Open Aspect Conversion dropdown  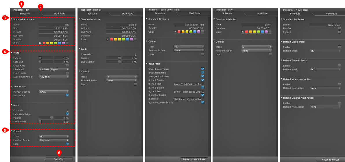(x=54, y=77)
